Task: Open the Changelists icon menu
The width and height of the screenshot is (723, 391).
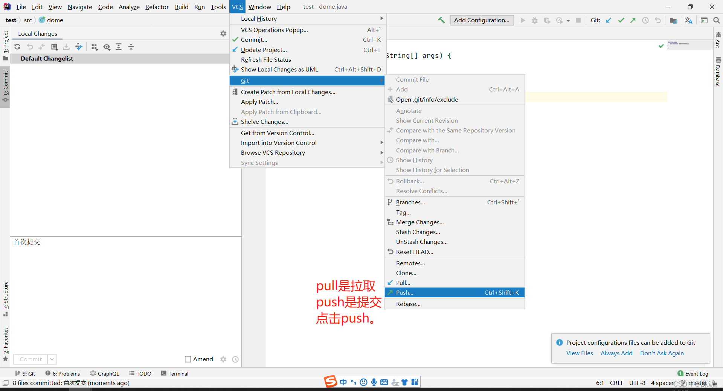Action: point(54,47)
